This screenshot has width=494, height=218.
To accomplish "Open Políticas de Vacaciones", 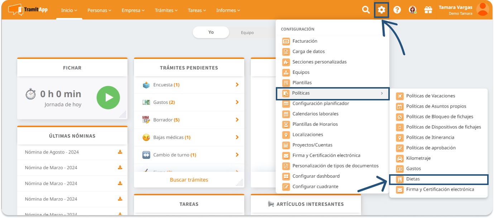I will (431, 96).
